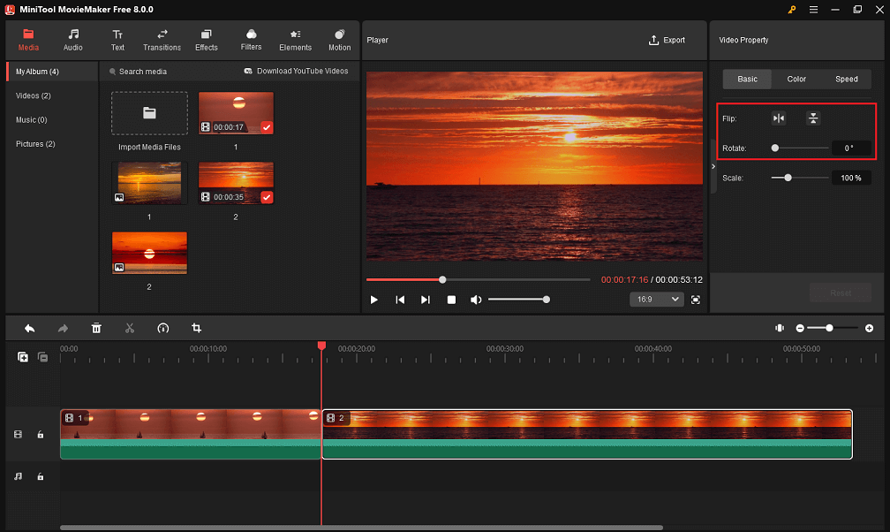This screenshot has height=532, width=890.
Task: Select video thumbnail with 00:00:17 duration
Action: [236, 113]
